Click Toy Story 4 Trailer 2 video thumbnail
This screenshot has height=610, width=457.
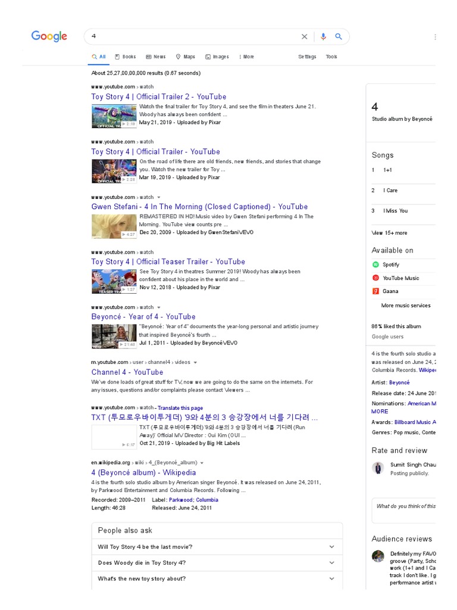point(114,116)
